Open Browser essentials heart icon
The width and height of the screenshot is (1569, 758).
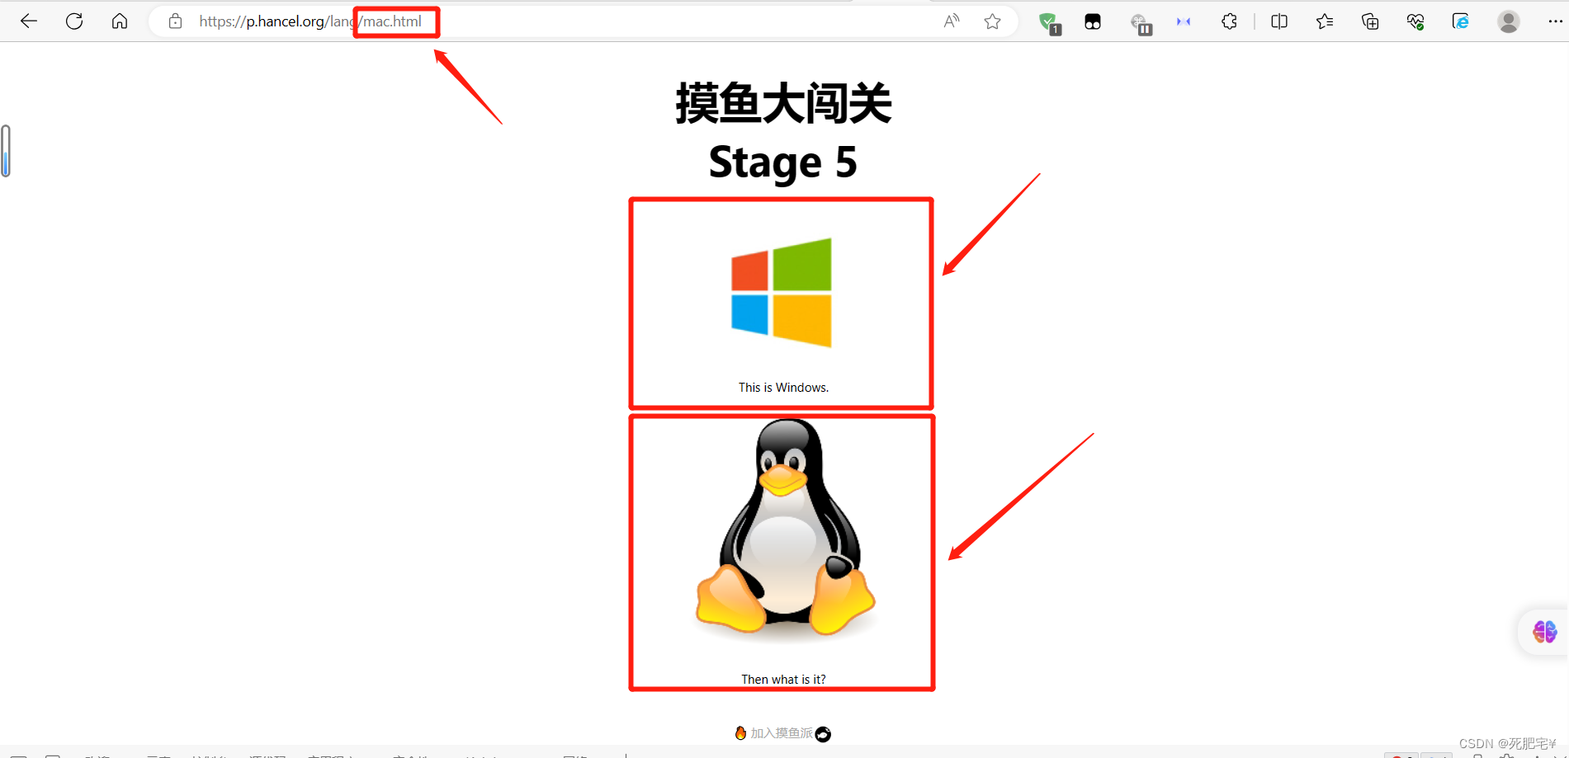point(1415,22)
